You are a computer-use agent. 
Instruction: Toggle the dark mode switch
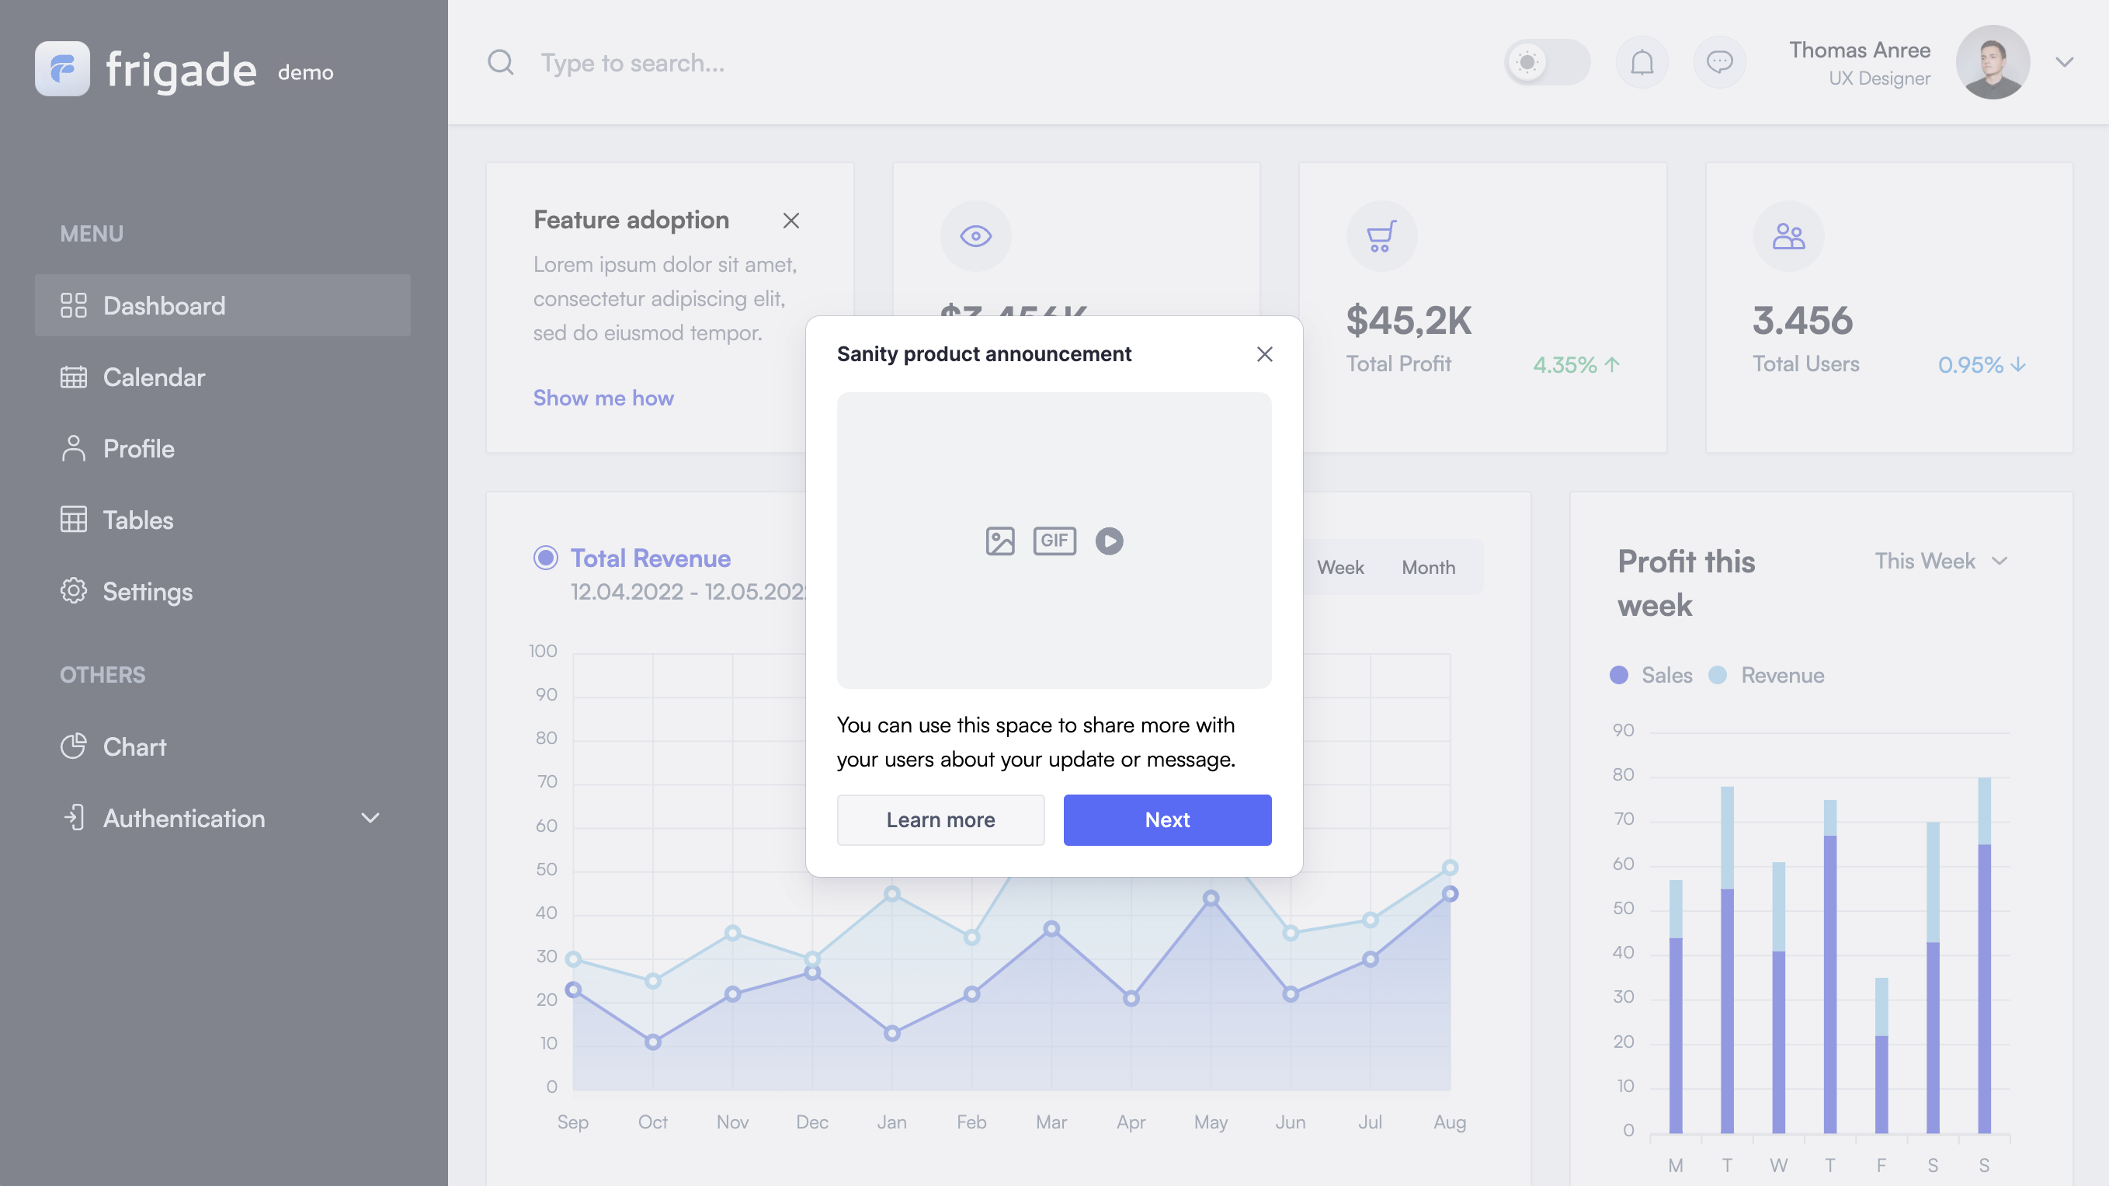point(1547,62)
